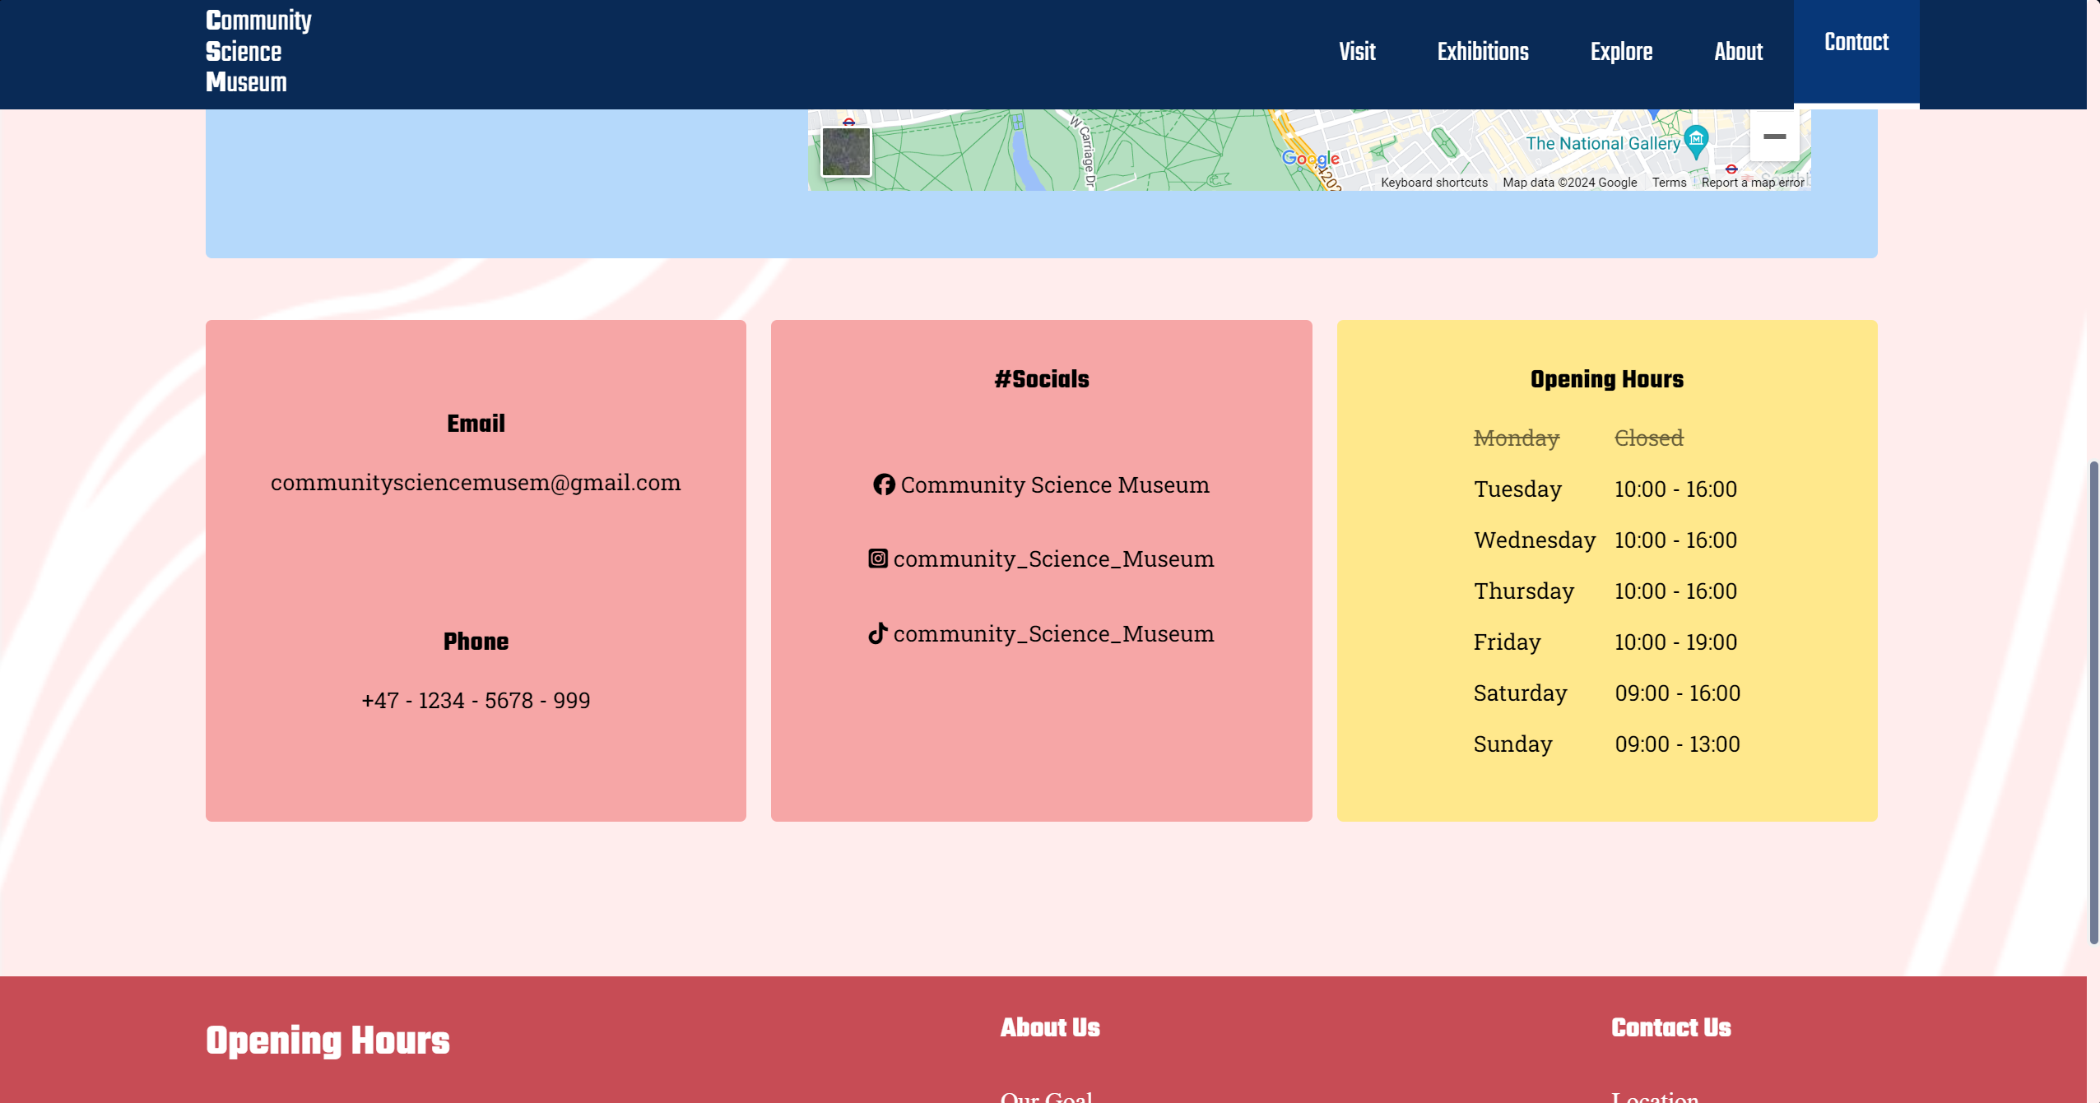Image resolution: width=2100 pixels, height=1103 pixels.
Task: Click the underground station roundel on the map
Action: click(849, 121)
